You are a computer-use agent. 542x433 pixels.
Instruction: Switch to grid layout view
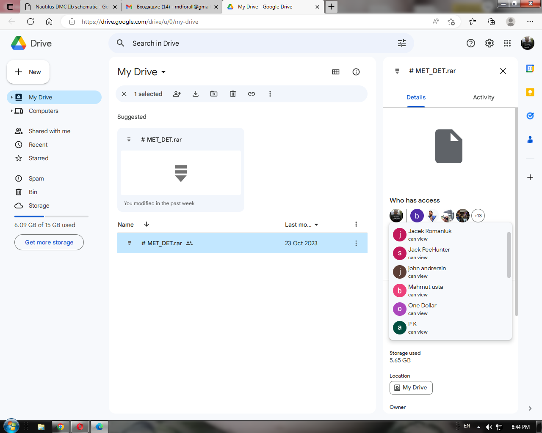pyautogui.click(x=336, y=72)
